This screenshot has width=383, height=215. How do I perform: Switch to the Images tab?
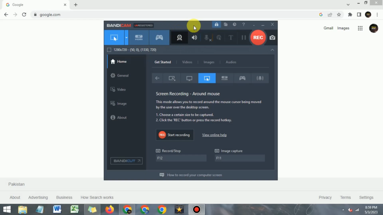coord(209,62)
